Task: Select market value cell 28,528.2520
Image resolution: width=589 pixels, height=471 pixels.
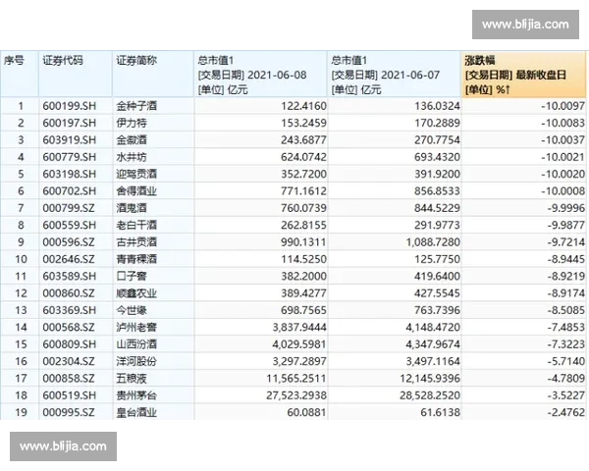Action: tap(430, 395)
